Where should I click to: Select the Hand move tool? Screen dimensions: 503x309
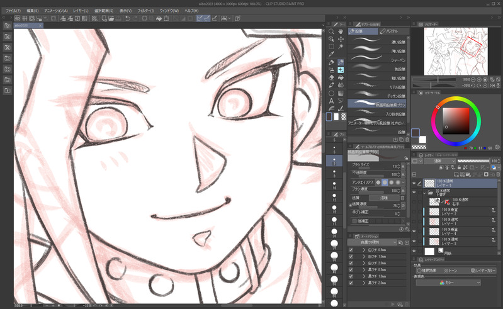click(x=341, y=31)
